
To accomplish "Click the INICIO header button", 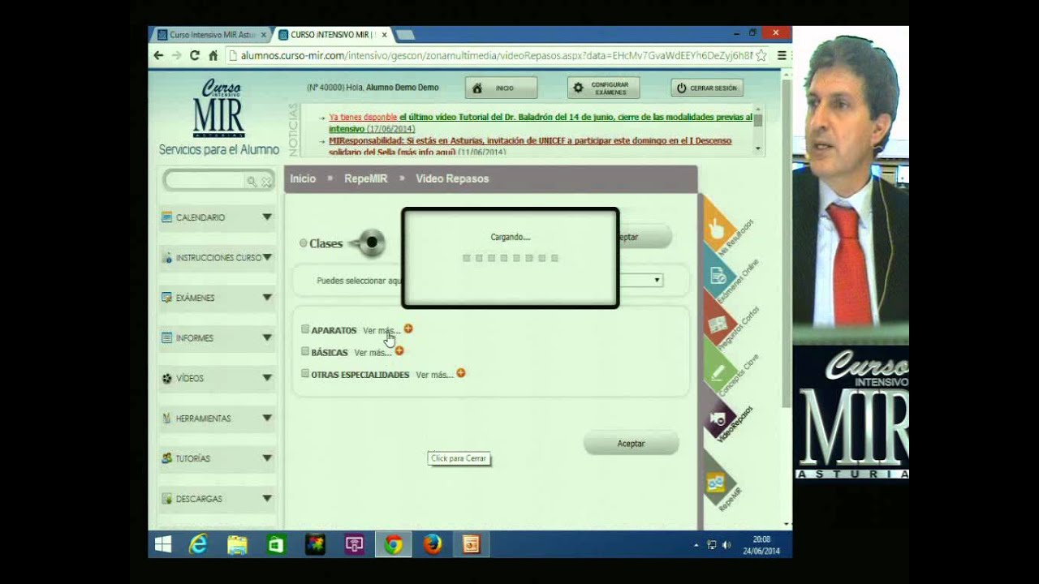I will [x=501, y=88].
